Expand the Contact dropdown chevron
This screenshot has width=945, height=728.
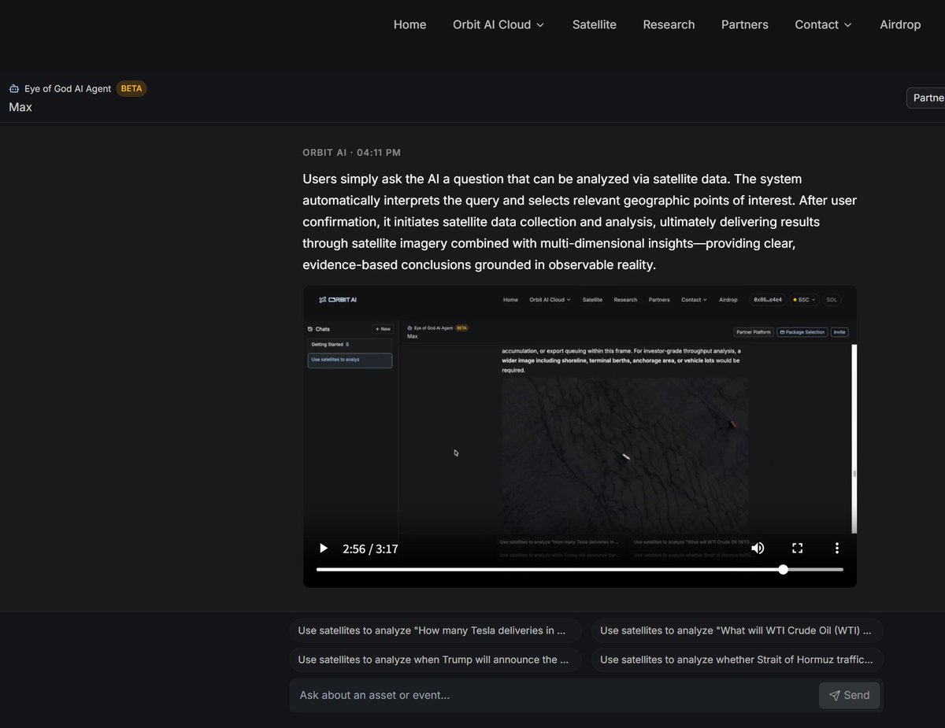pos(848,25)
